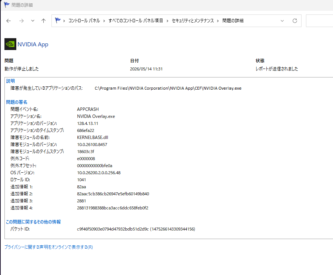Image resolution: width=333 pixels, height=275 pixels.
Task: Click the 追加情報 4 hash value
Action: [x=113, y=208]
